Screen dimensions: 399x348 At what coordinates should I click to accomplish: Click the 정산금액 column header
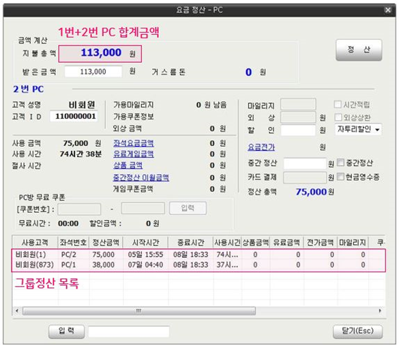(106, 242)
